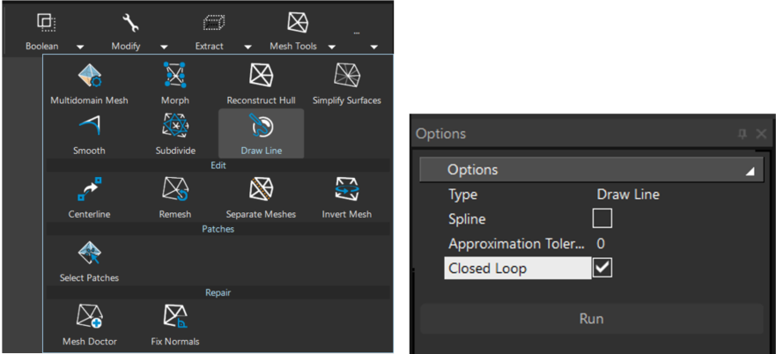Open the Extract dropdown menu

pos(248,47)
